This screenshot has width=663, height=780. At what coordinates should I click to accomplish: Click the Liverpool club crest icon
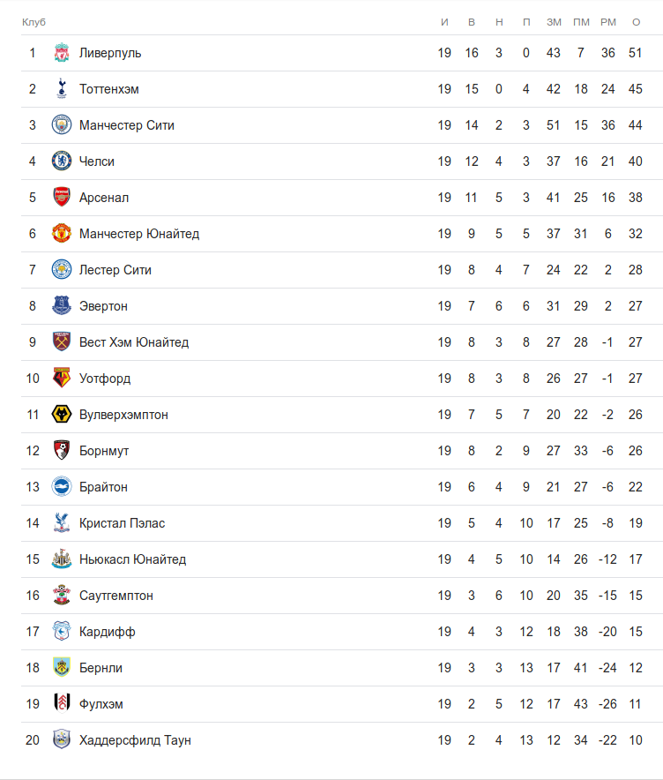pos(61,53)
